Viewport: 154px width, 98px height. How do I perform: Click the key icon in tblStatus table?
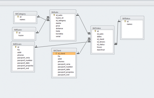click(125, 21)
